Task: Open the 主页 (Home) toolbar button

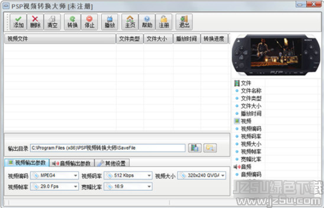Action: click(x=130, y=22)
